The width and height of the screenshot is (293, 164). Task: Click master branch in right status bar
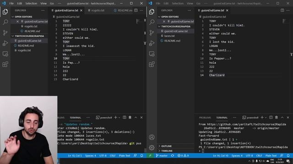tap(162, 155)
